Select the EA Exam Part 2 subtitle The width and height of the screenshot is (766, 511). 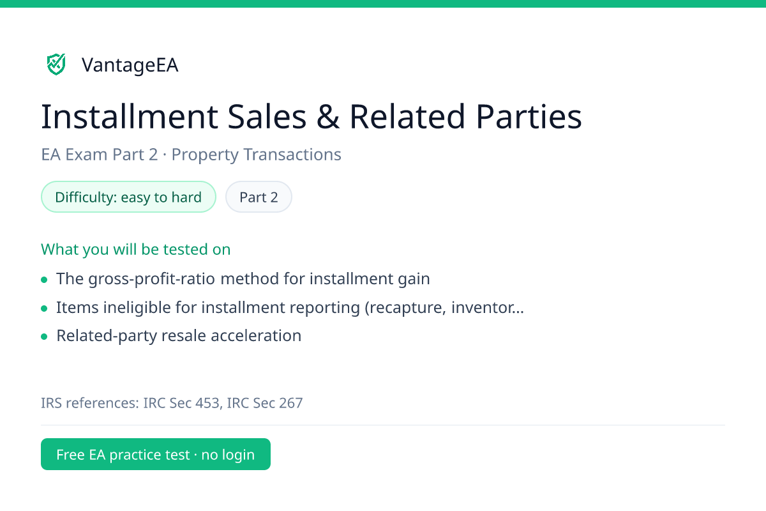pyautogui.click(x=99, y=155)
